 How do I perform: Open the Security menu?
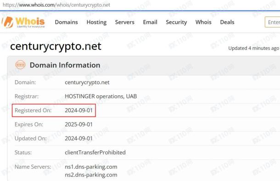point(176,22)
